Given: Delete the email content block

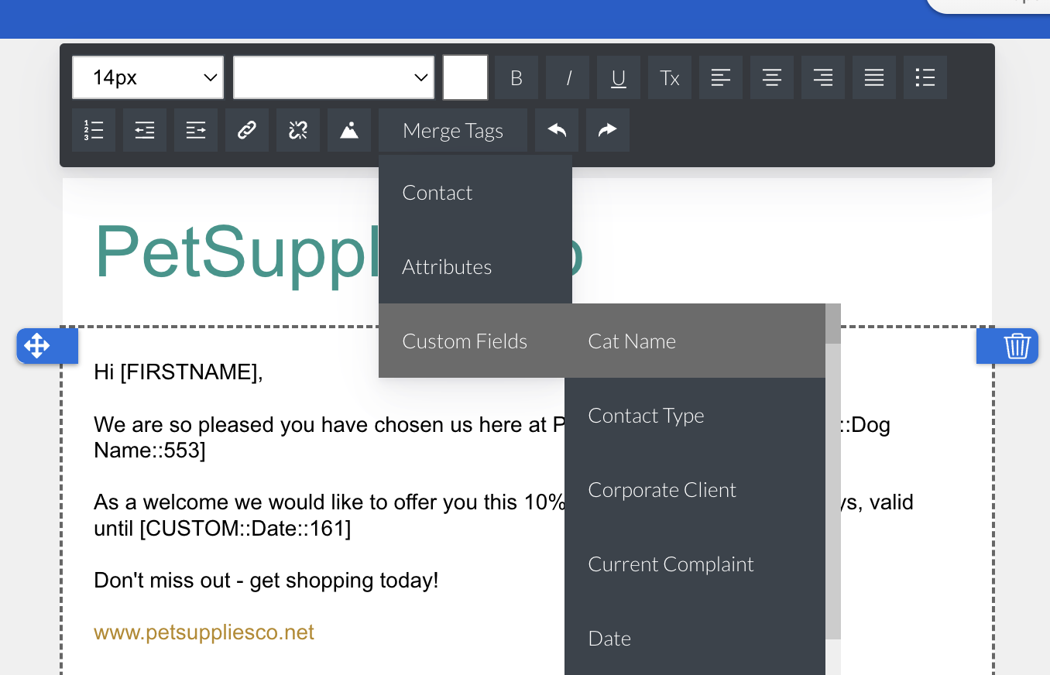Looking at the screenshot, I should 1017,345.
